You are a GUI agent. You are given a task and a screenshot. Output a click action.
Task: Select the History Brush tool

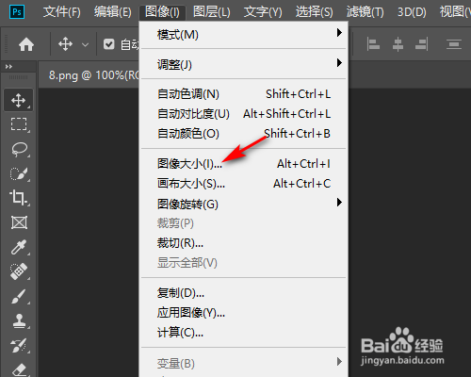[x=19, y=346]
